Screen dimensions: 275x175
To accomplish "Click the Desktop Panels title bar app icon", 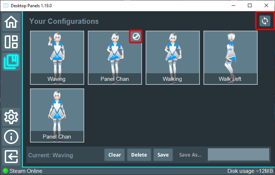I will 6,6.
